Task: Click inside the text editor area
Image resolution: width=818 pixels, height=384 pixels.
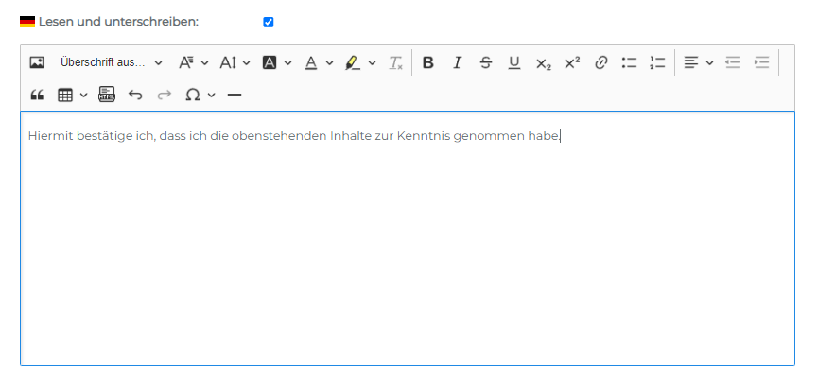Action: pyautogui.click(x=407, y=246)
